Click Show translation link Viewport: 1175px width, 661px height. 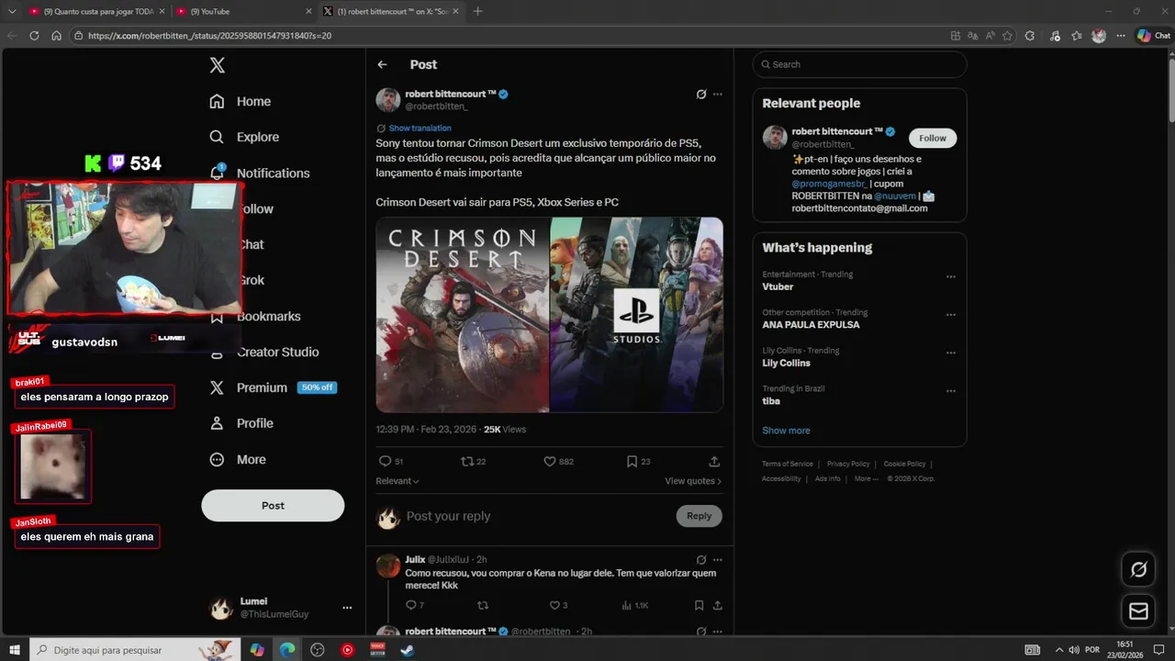point(420,129)
